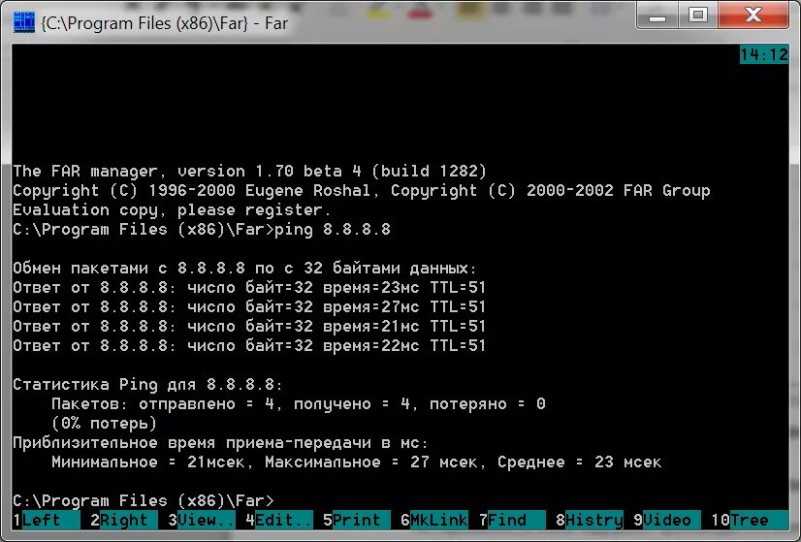This screenshot has height=542, width=801.
Task: Click the 'Статистика Ping для 8.8.8.8' line
Action: point(147,384)
